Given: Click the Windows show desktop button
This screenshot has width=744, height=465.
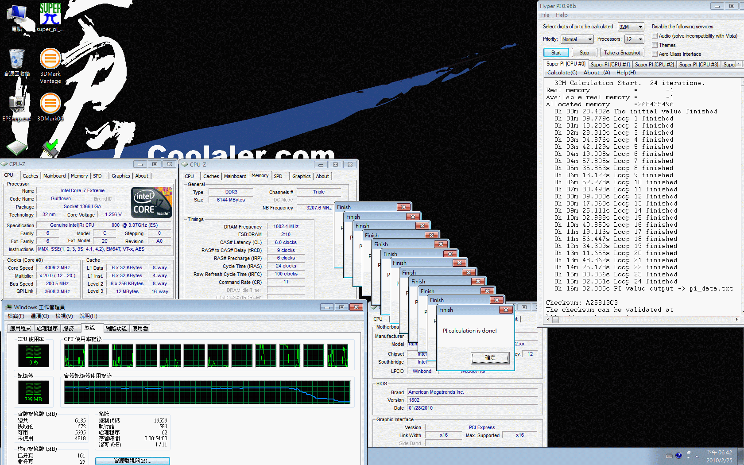Looking at the screenshot, I should 740,456.
